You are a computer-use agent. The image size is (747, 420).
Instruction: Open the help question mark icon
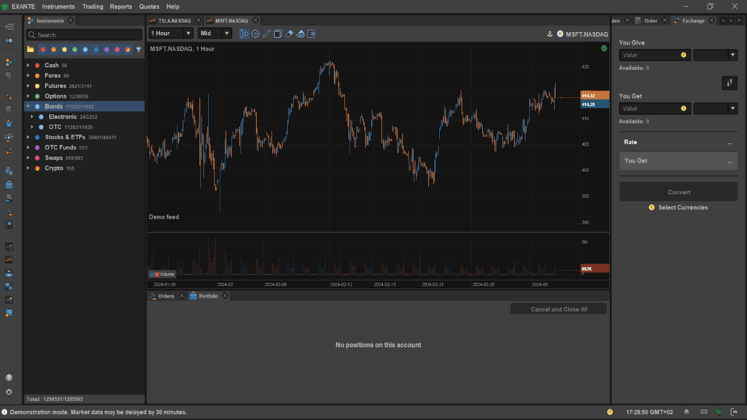[9, 378]
